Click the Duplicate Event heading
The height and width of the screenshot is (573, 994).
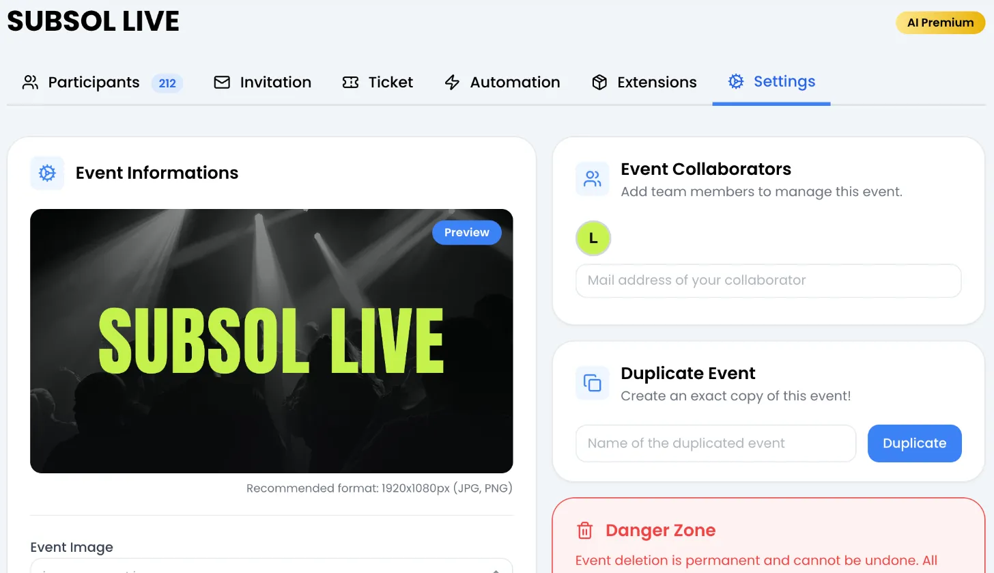coord(688,374)
